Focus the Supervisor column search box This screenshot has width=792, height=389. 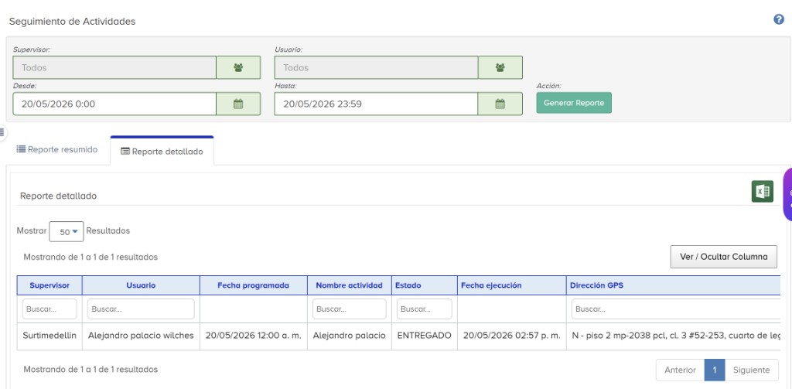click(x=49, y=309)
